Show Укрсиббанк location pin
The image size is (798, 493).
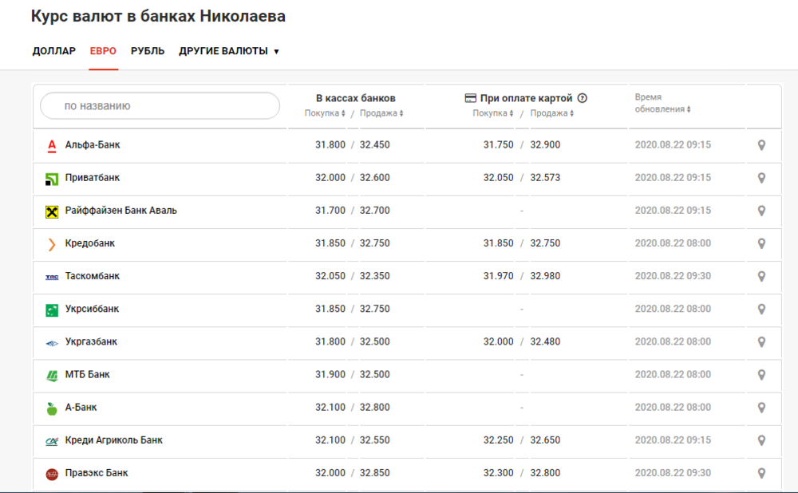pos(761,310)
